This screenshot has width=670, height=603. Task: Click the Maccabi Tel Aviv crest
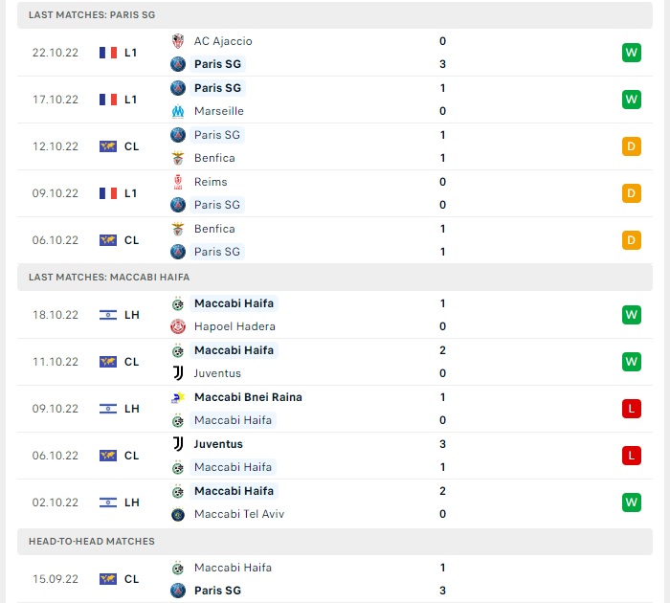(177, 514)
